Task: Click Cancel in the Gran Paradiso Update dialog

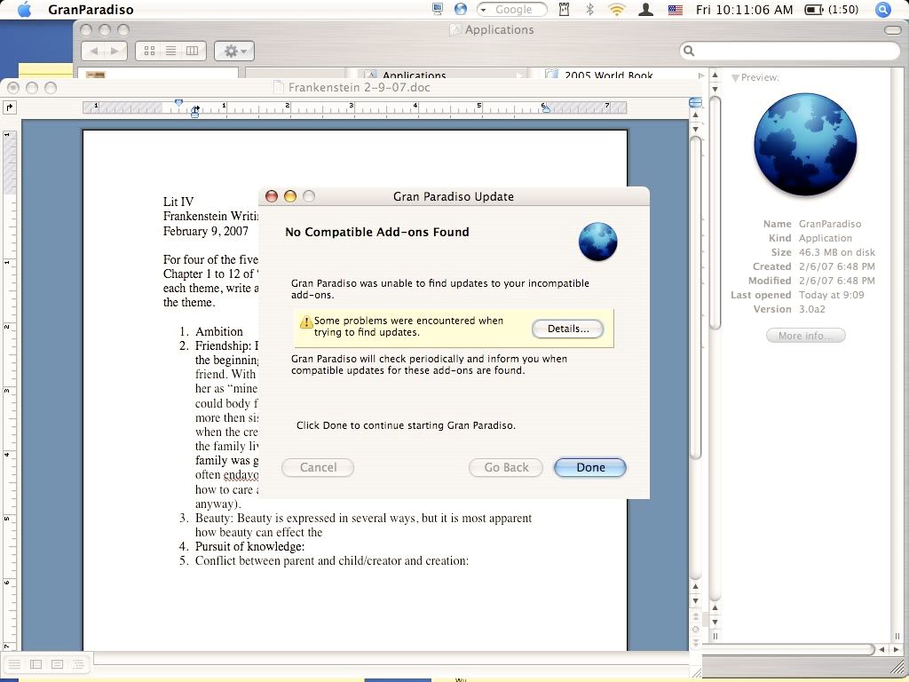Action: (318, 467)
